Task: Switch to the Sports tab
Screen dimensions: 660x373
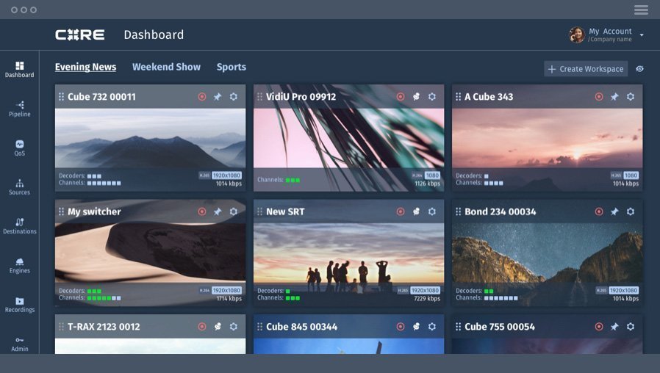Action: 231,67
